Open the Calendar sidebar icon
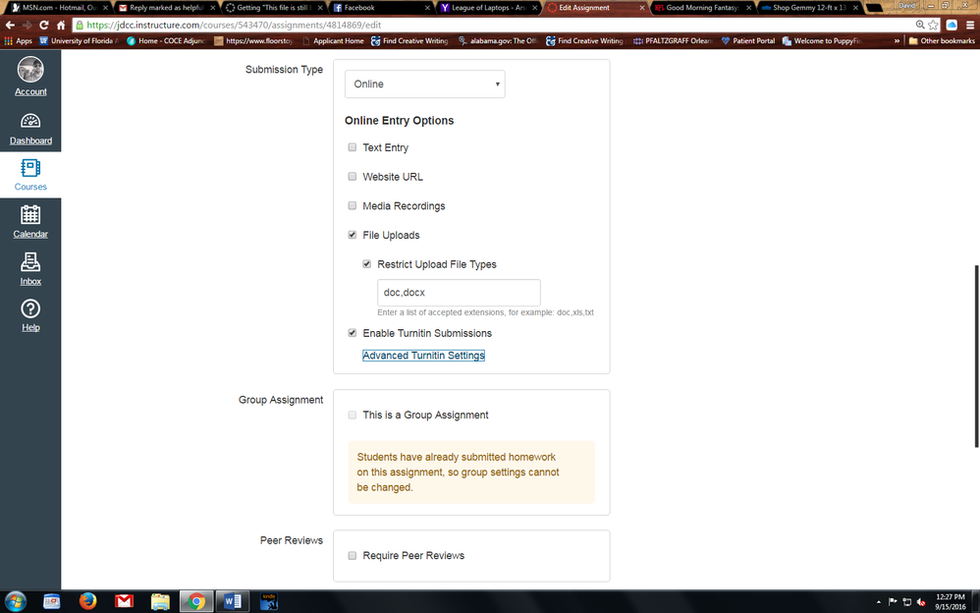 click(x=30, y=215)
